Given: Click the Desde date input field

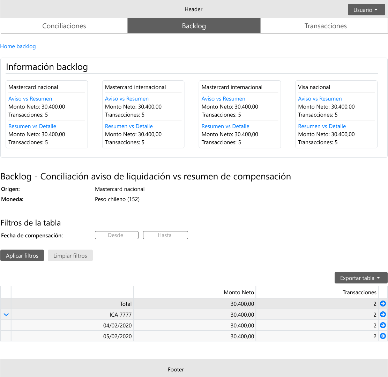Looking at the screenshot, I should pyautogui.click(x=117, y=235).
